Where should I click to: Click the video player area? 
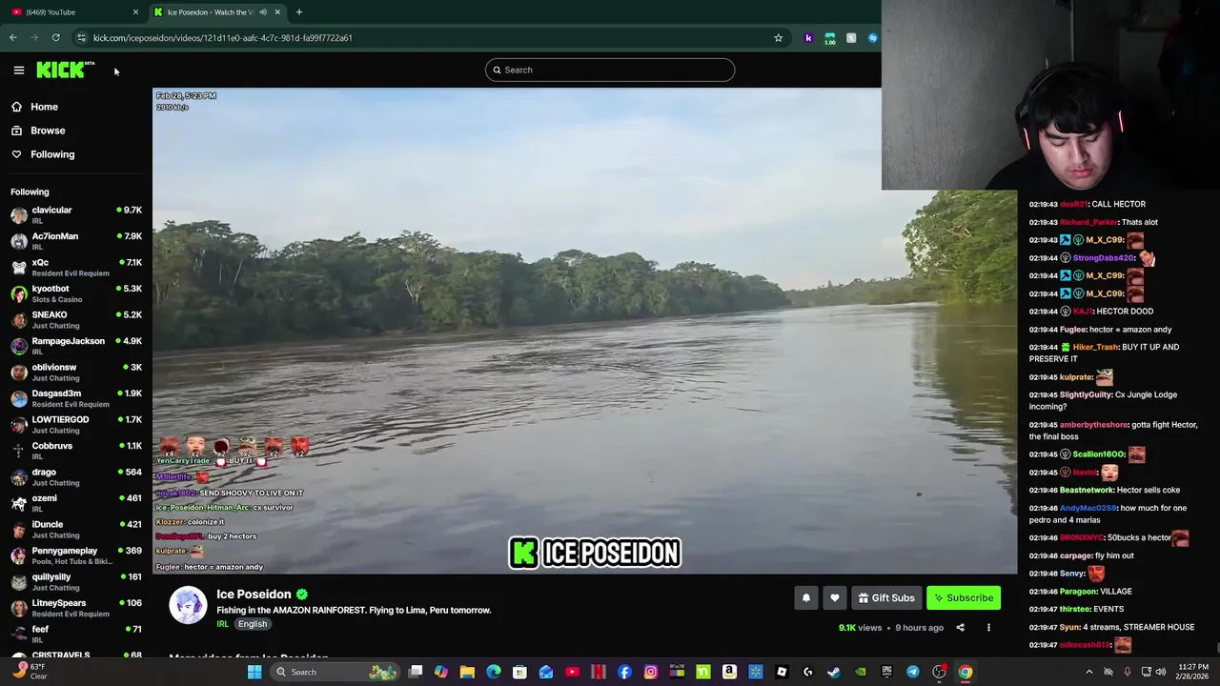[584, 331]
